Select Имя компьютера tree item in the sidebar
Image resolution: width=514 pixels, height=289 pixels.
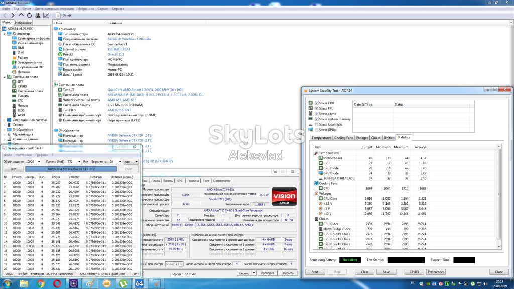(x=30, y=43)
